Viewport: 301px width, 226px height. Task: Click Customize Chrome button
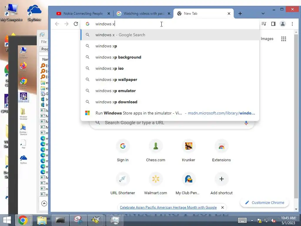pyautogui.click(x=265, y=202)
